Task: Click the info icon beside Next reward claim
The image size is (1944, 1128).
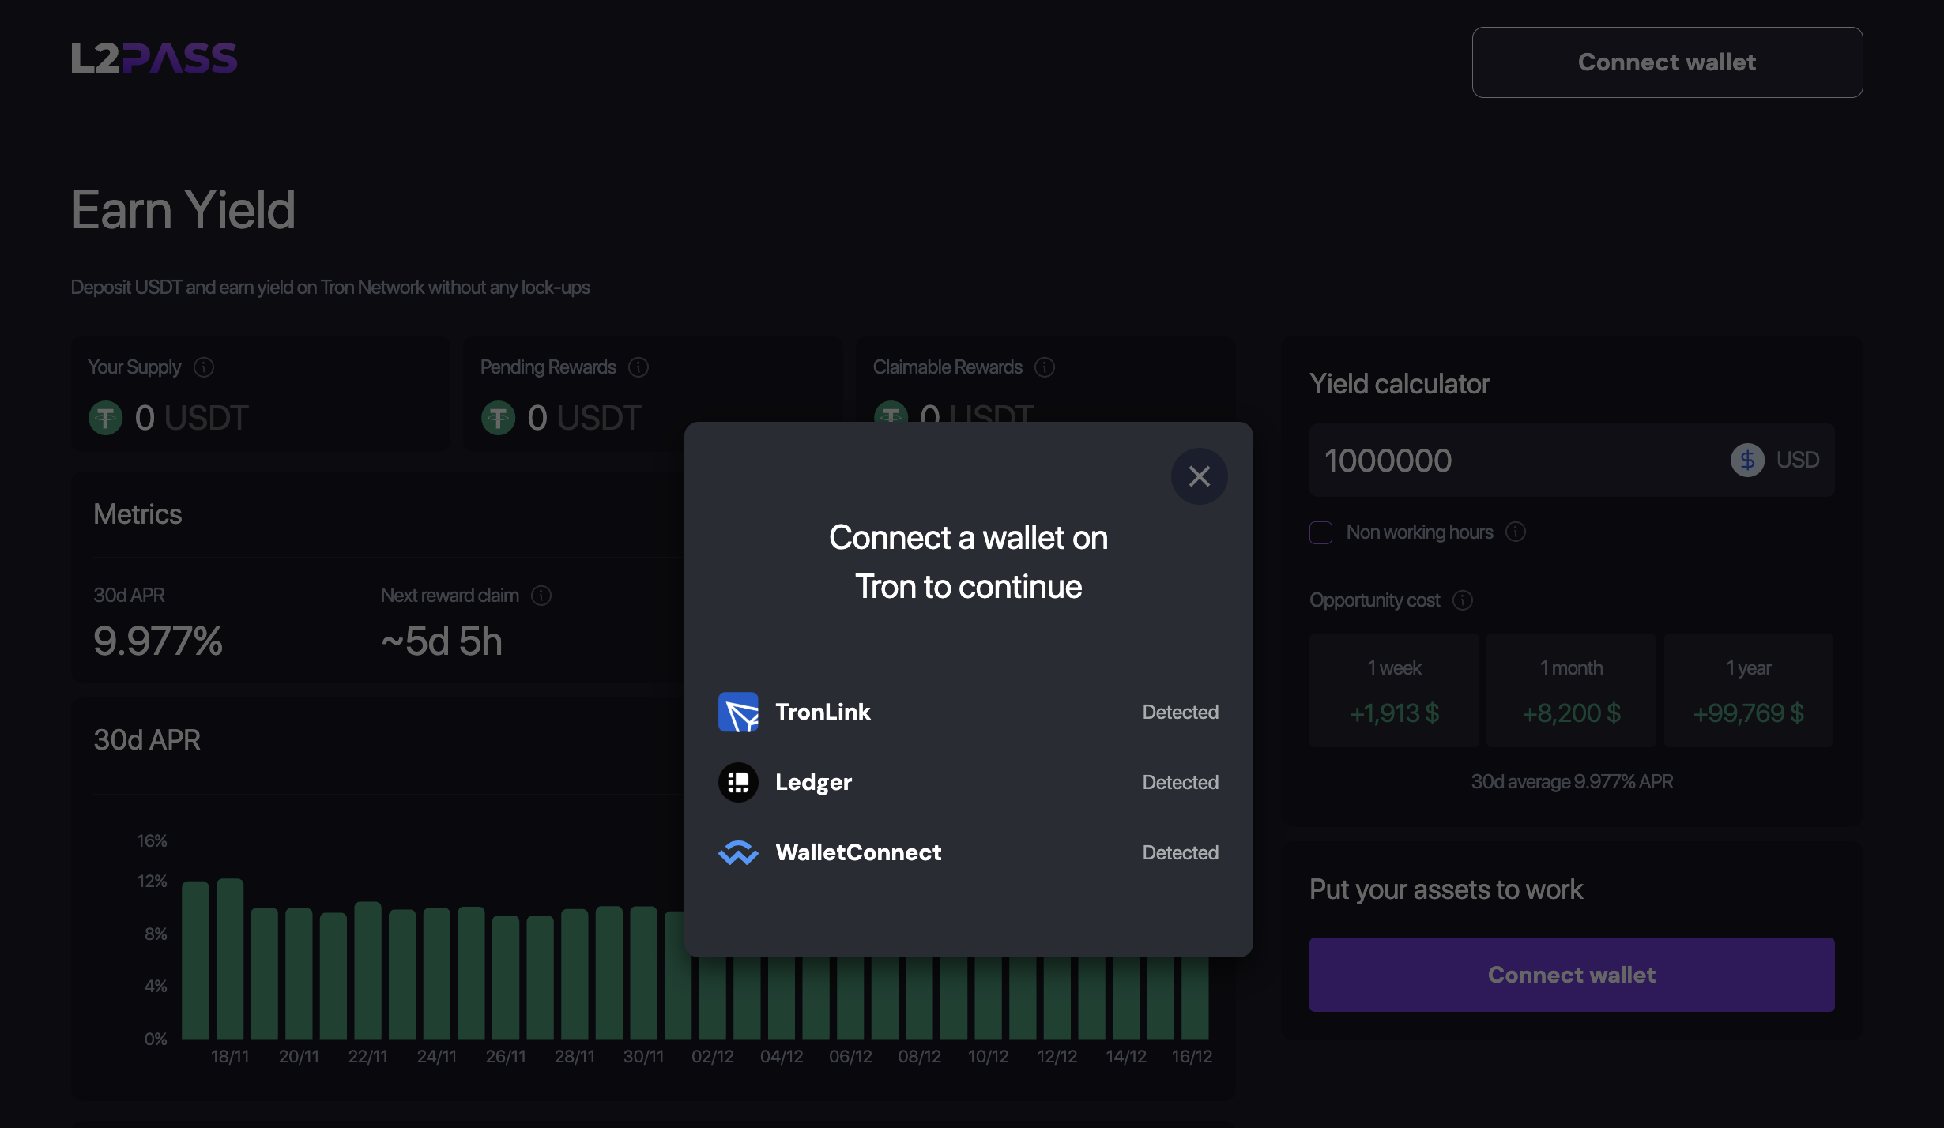Action: click(541, 595)
